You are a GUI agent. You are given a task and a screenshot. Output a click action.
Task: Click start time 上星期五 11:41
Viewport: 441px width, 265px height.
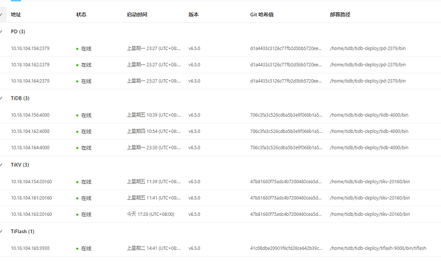pos(153,198)
